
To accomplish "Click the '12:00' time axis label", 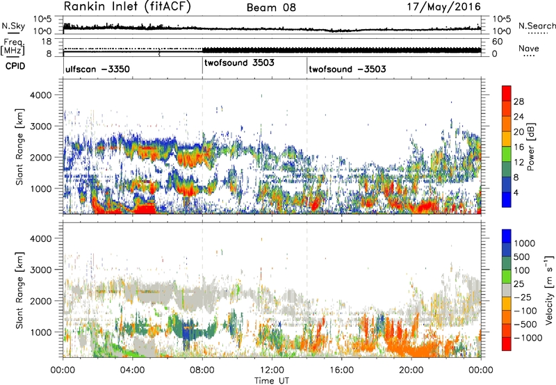I will [272, 370].
